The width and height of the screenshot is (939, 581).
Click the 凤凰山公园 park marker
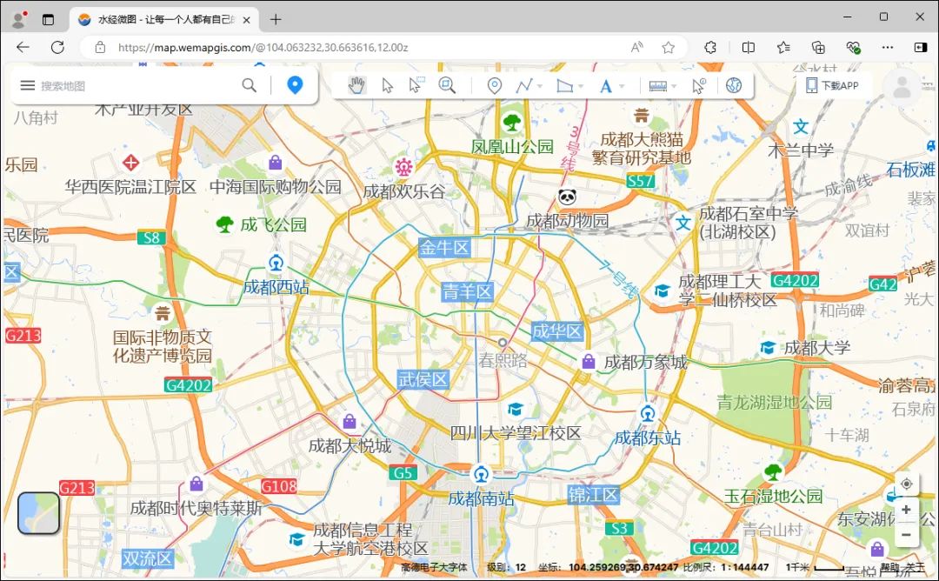point(512,122)
